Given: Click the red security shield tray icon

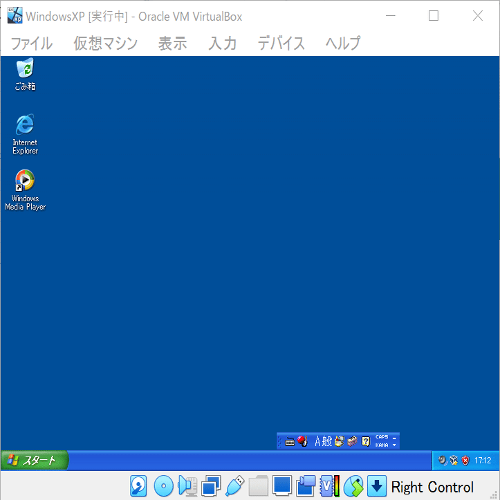Looking at the screenshot, I should coord(465,461).
